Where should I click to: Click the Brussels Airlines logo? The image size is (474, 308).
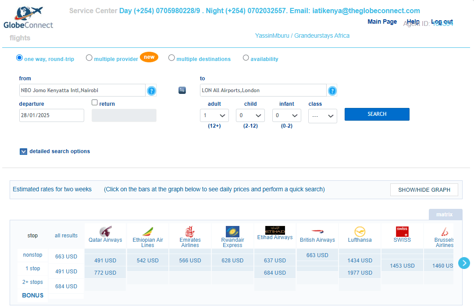point(445,232)
